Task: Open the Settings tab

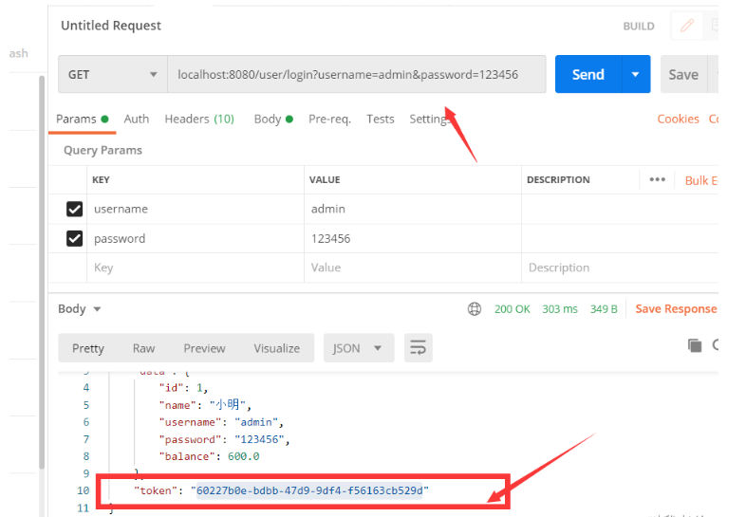Action: 429,119
